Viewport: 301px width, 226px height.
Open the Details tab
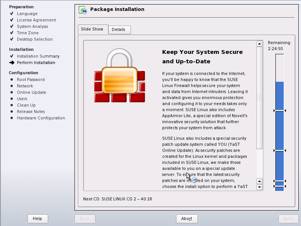point(119,30)
